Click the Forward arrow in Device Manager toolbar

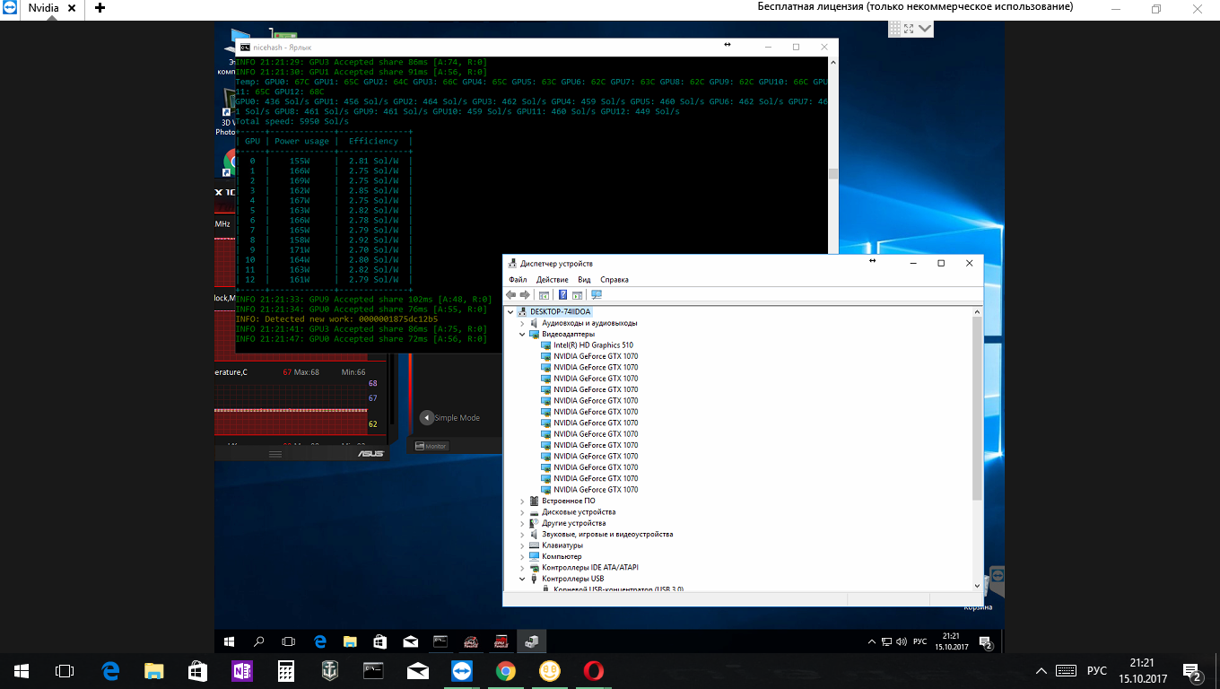[x=525, y=294]
